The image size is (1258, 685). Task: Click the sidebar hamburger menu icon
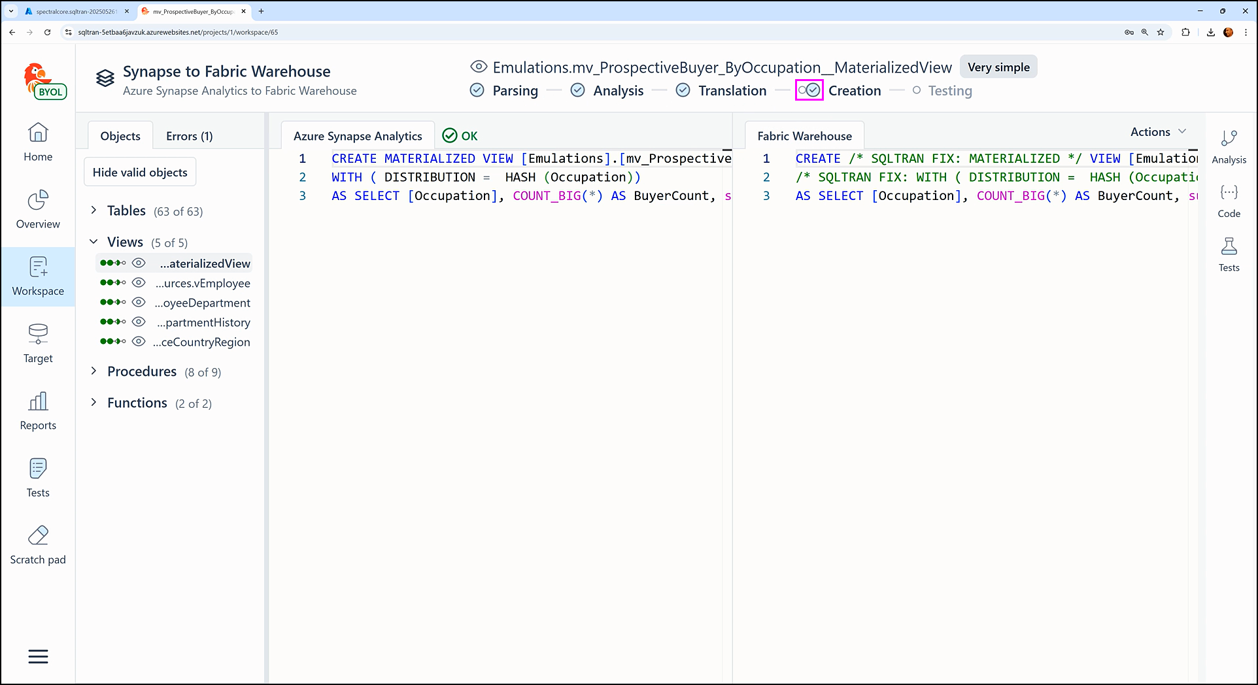[38, 656]
